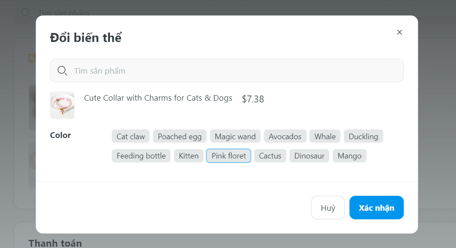
Task: Select the Poached egg variant
Action: coord(180,137)
